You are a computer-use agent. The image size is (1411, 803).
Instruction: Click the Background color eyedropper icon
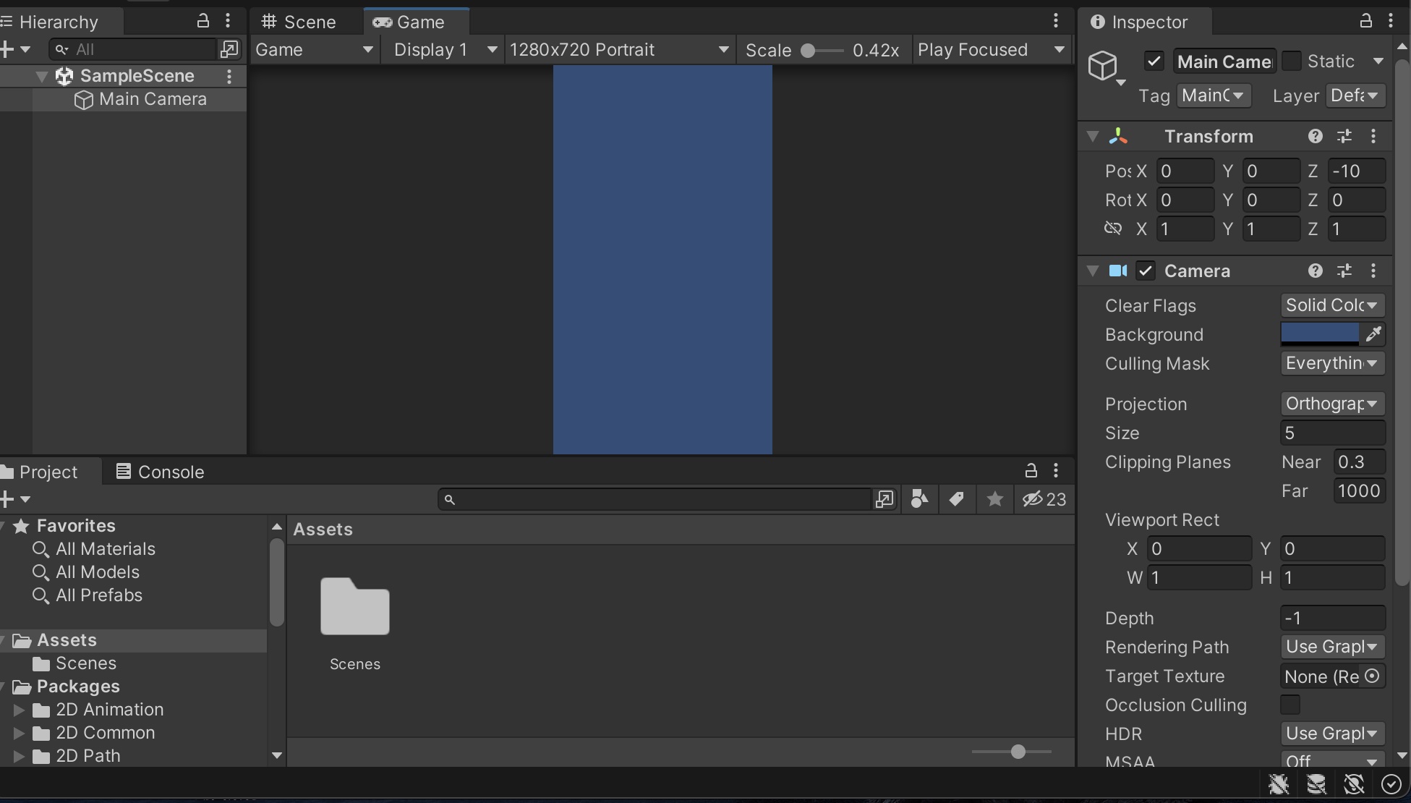coord(1373,334)
